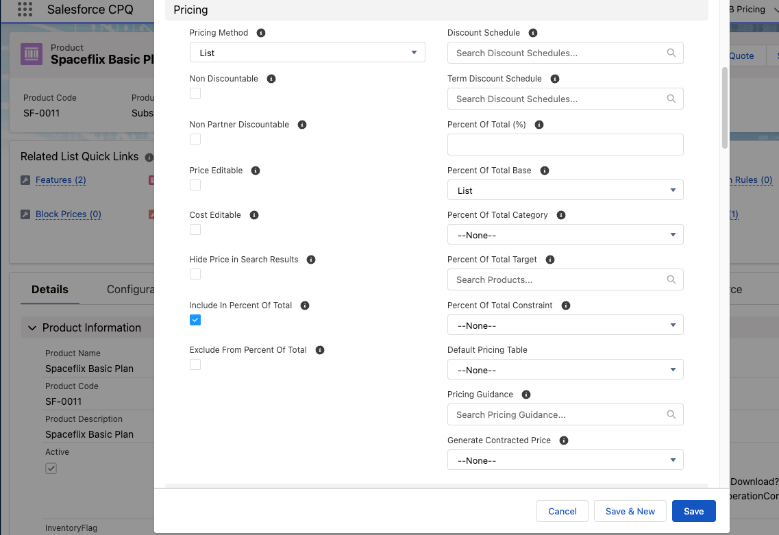Screen dimensions: 779x535
Task: Click the Save button
Action: pyautogui.click(x=693, y=511)
